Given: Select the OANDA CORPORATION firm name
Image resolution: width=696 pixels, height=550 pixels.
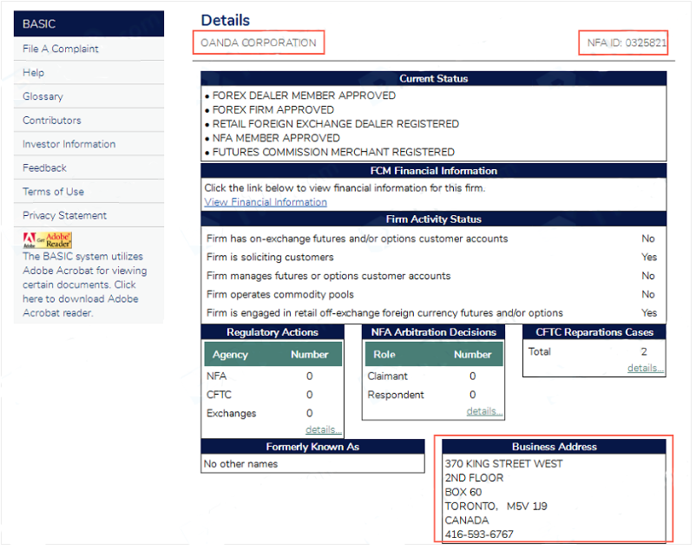Looking at the screenshot, I should click(259, 43).
